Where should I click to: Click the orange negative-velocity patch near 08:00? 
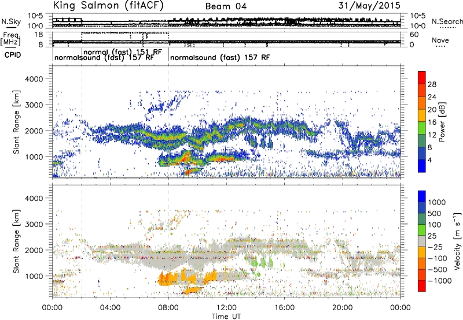[167, 278]
